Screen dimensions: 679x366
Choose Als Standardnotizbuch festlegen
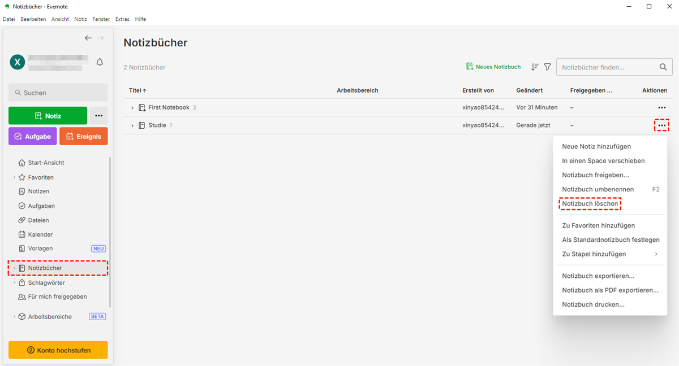(x=610, y=239)
